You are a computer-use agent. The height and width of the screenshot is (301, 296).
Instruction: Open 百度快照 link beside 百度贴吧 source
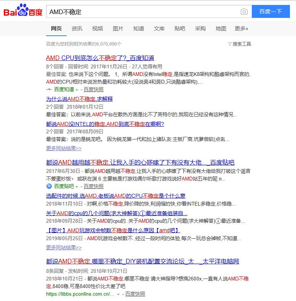94,186
